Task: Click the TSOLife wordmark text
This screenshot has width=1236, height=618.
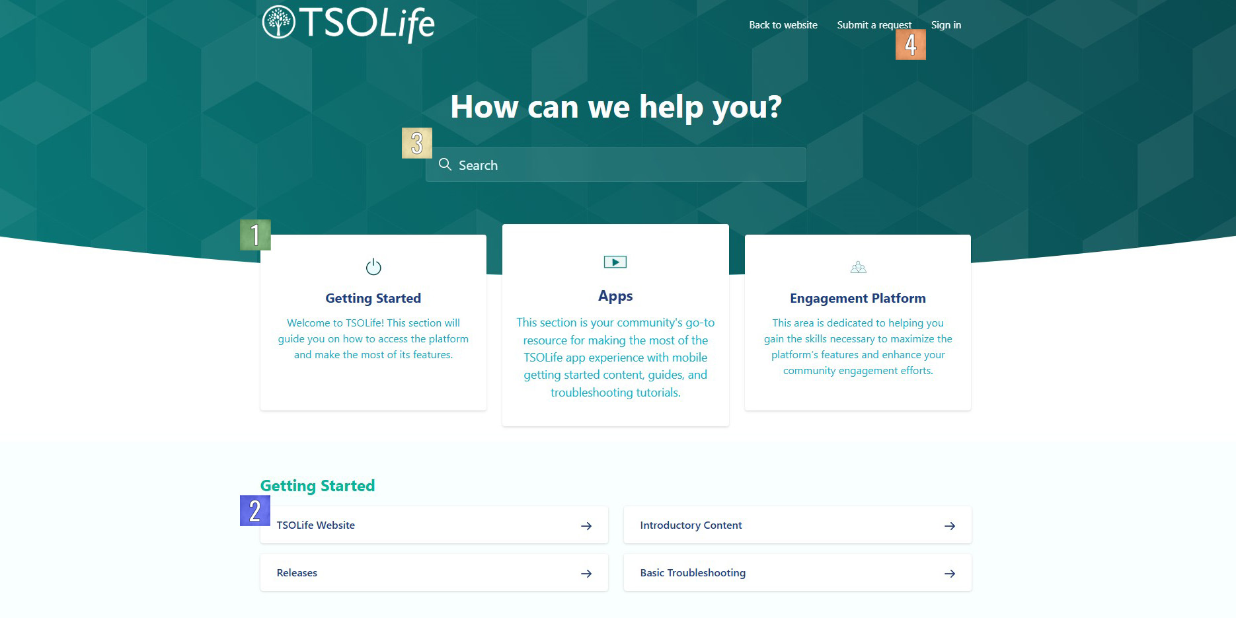Action: (x=367, y=24)
